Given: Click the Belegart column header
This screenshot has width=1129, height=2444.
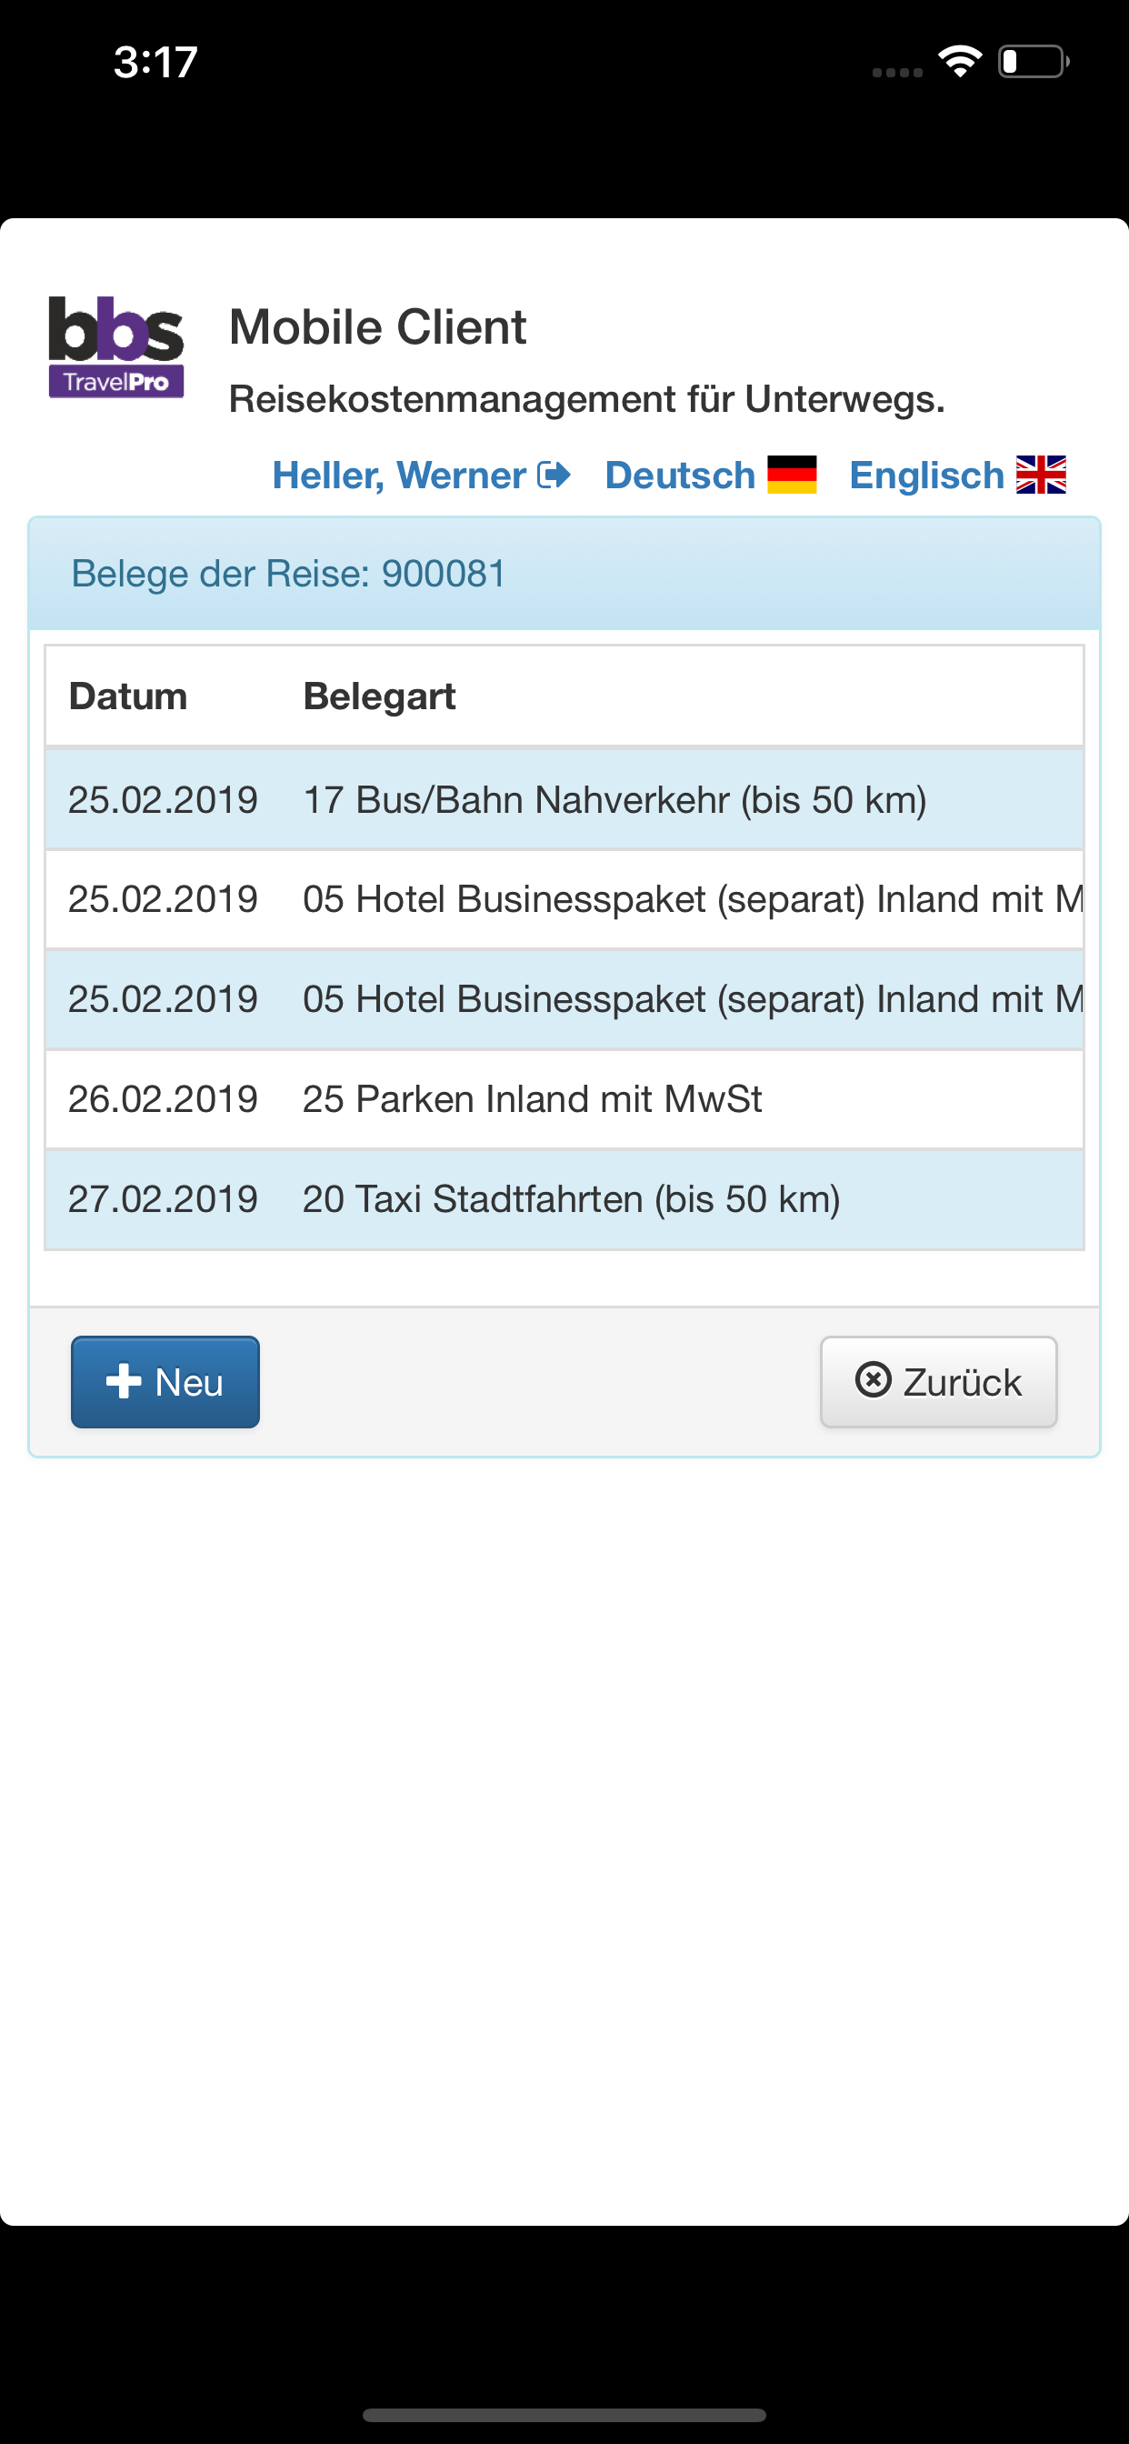Looking at the screenshot, I should [x=379, y=696].
